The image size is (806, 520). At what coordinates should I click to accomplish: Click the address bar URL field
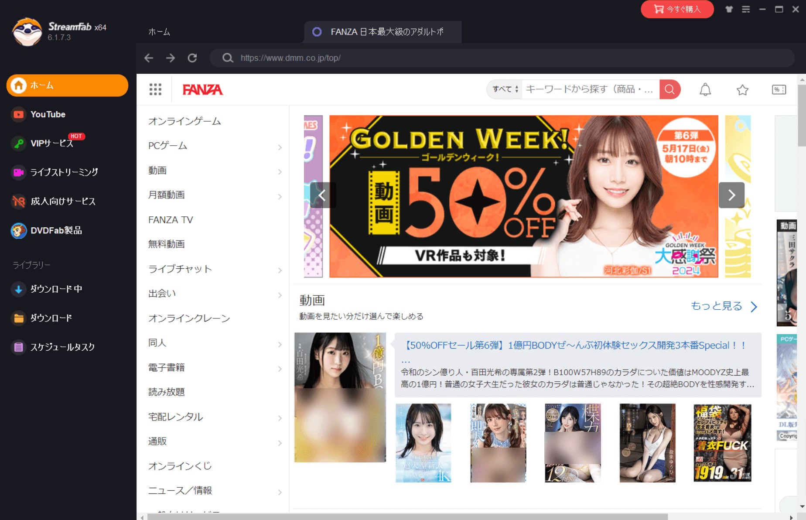[x=502, y=58]
